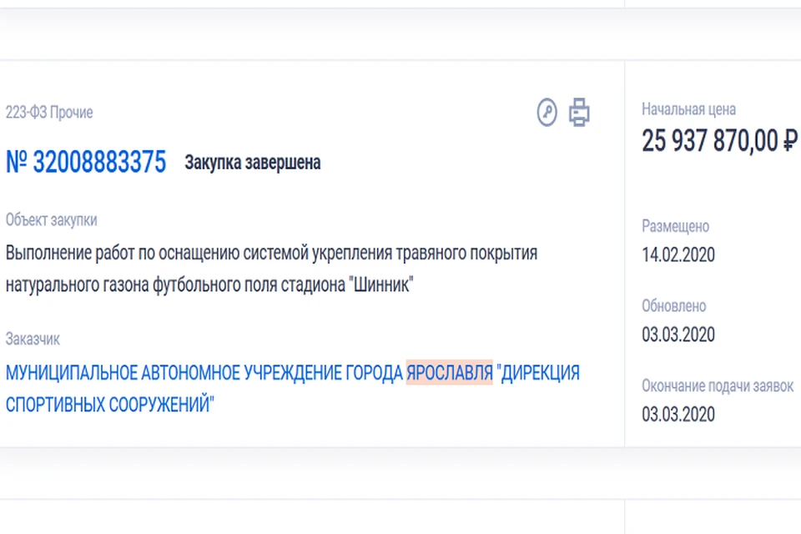This screenshot has height=534, width=801.
Task: Click the date under Обновлено
Action: pyautogui.click(x=678, y=335)
